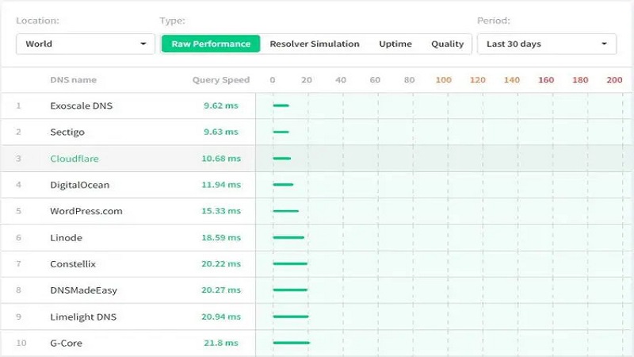Select the DigitalOcean row
The width and height of the screenshot is (634, 357).
pyautogui.click(x=79, y=185)
